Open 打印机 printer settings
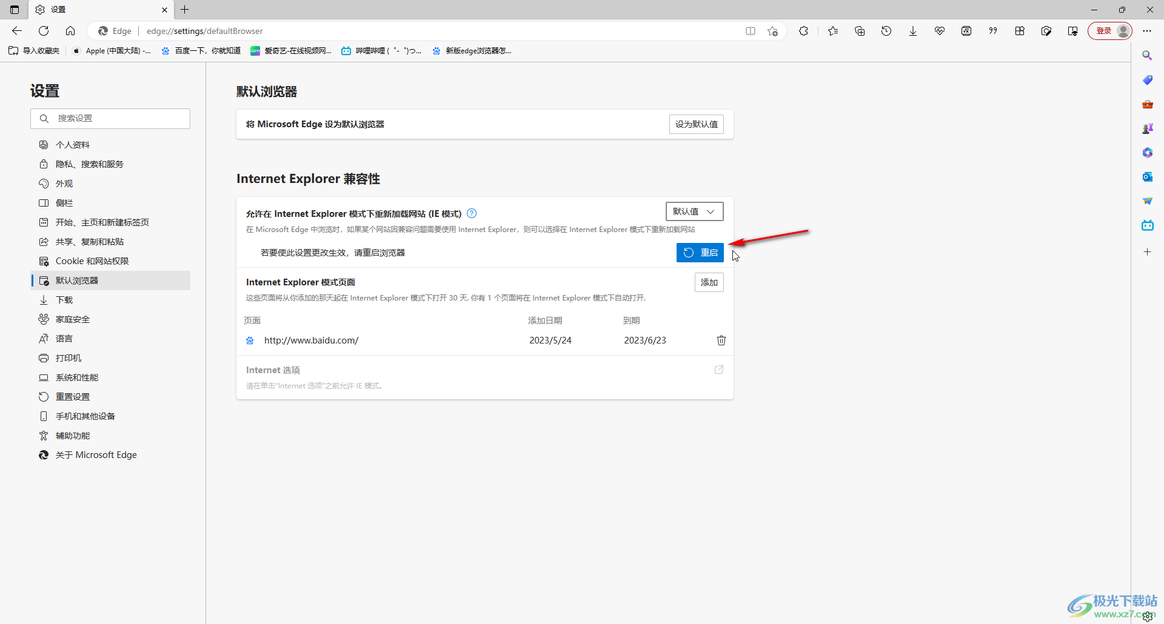 tap(110, 358)
